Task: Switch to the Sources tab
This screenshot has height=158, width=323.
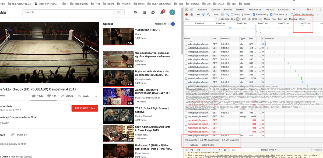Action: coord(228,9)
